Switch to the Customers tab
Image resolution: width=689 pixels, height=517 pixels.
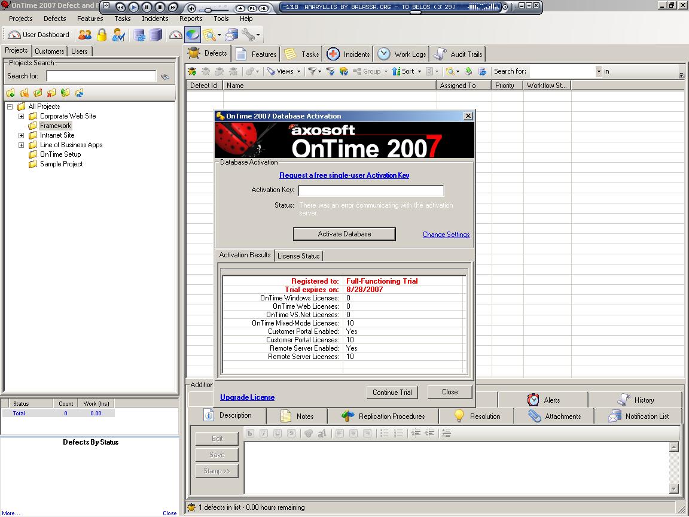(x=49, y=51)
